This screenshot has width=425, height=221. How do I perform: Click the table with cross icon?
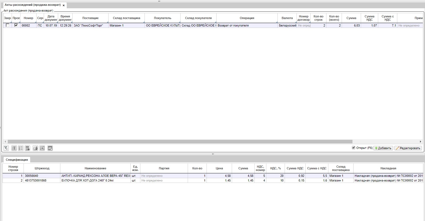[x=50, y=148]
